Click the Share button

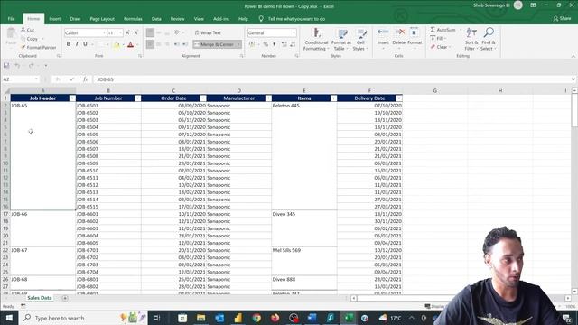pyautogui.click(x=562, y=18)
